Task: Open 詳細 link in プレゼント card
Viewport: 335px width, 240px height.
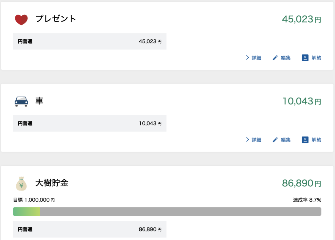Action: [x=256, y=58]
